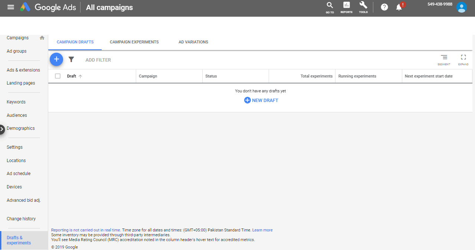Viewport: 475px width, 250px height.
Task: Open Keywords in the sidebar
Action: 16,102
